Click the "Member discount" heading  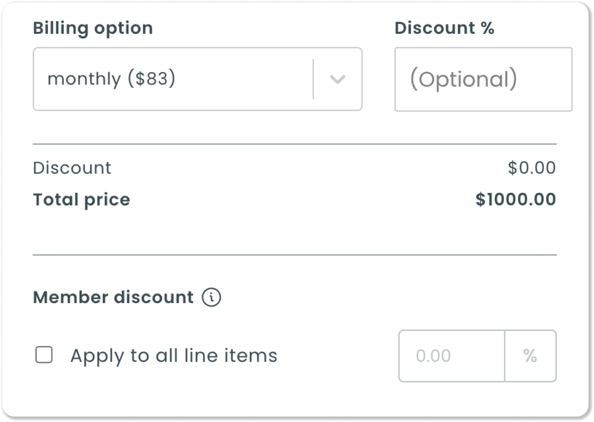pyautogui.click(x=113, y=297)
